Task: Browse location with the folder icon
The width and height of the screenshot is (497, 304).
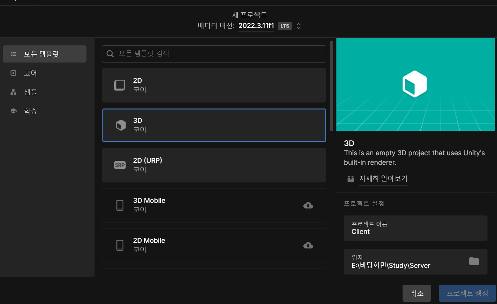Action: (474, 261)
